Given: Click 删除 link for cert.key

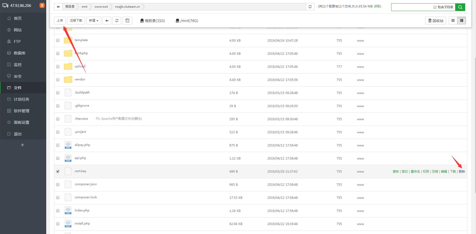Looking at the screenshot, I should tap(462, 171).
